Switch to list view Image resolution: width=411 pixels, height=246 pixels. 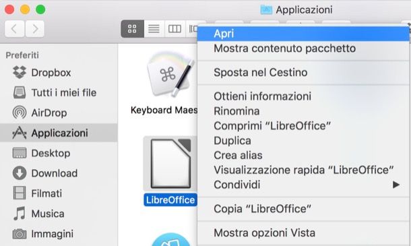(154, 28)
